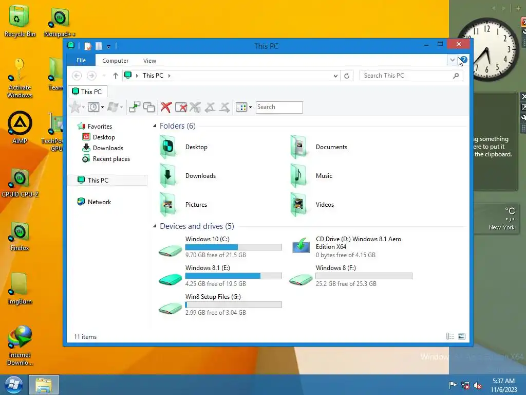Select the Documents folder
This screenshot has height=395, width=526.
tap(318, 147)
